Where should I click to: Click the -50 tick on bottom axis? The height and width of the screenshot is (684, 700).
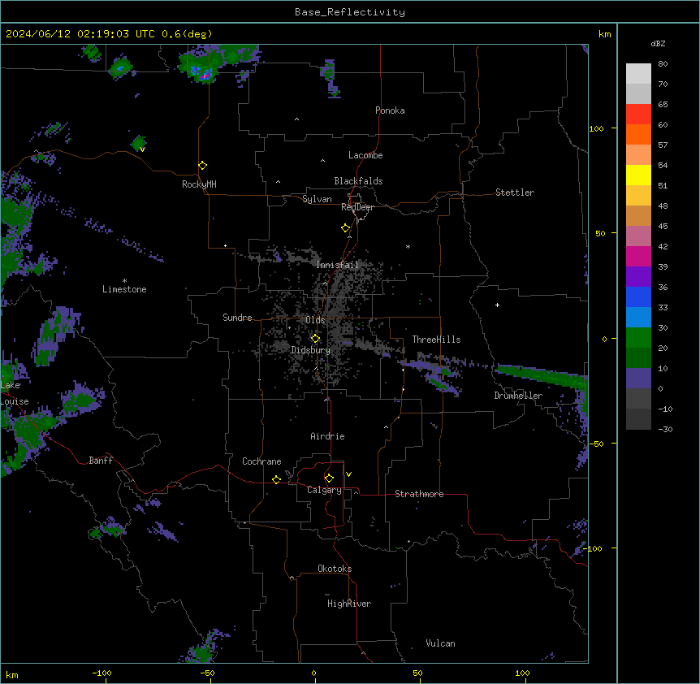tap(207, 673)
